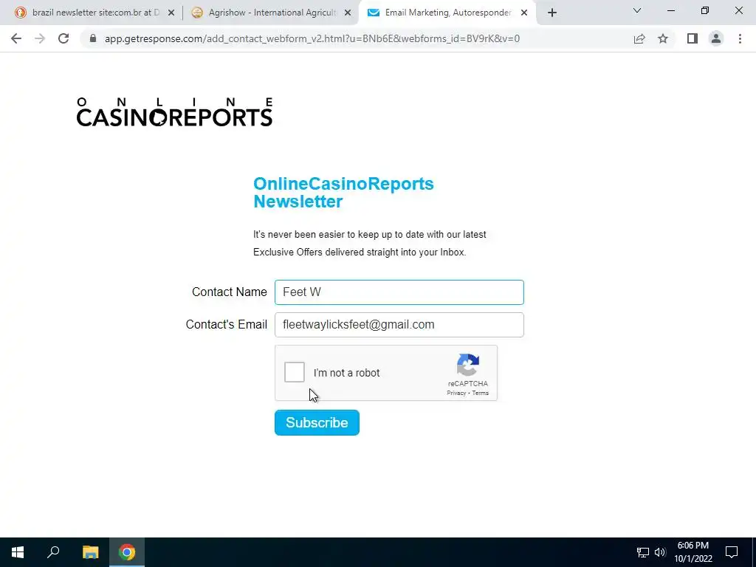This screenshot has height=567, width=756.
Task: Reload the current page
Action: [x=63, y=38]
